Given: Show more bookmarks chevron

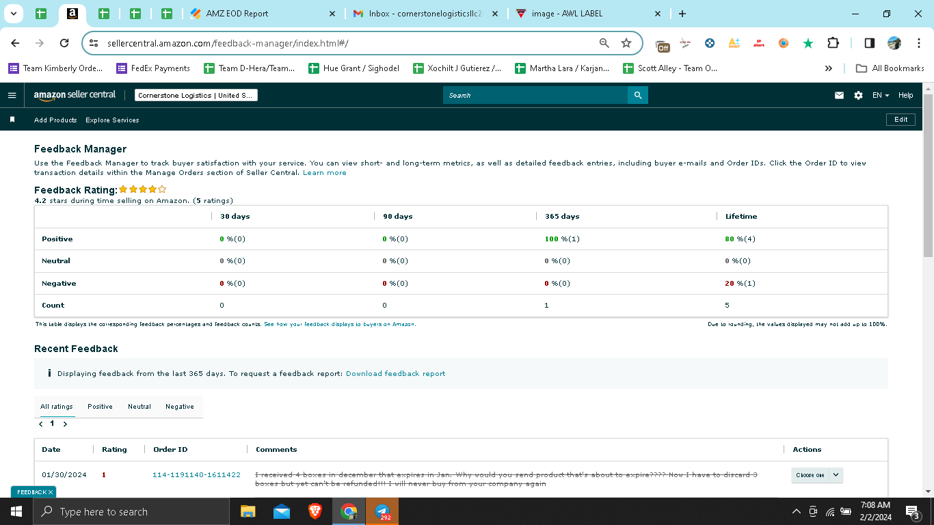Looking at the screenshot, I should 829,68.
